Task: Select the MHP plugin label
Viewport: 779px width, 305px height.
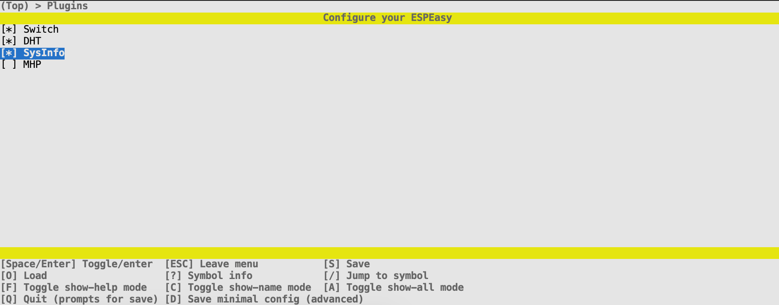Action: click(32, 65)
